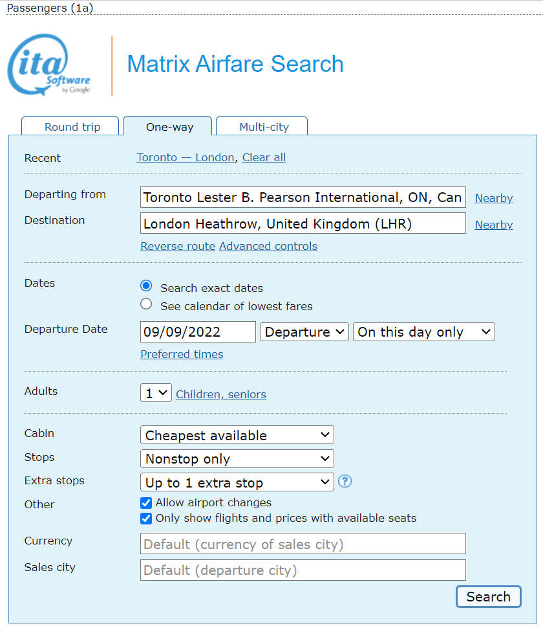Click the ITA Software logo
Image resolution: width=543 pixels, height=628 pixels.
click(49, 65)
